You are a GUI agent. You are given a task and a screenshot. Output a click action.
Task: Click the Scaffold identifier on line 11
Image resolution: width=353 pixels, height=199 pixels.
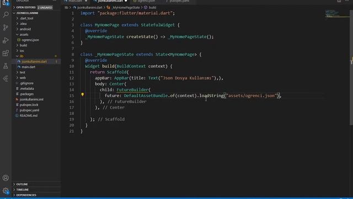click(116, 72)
